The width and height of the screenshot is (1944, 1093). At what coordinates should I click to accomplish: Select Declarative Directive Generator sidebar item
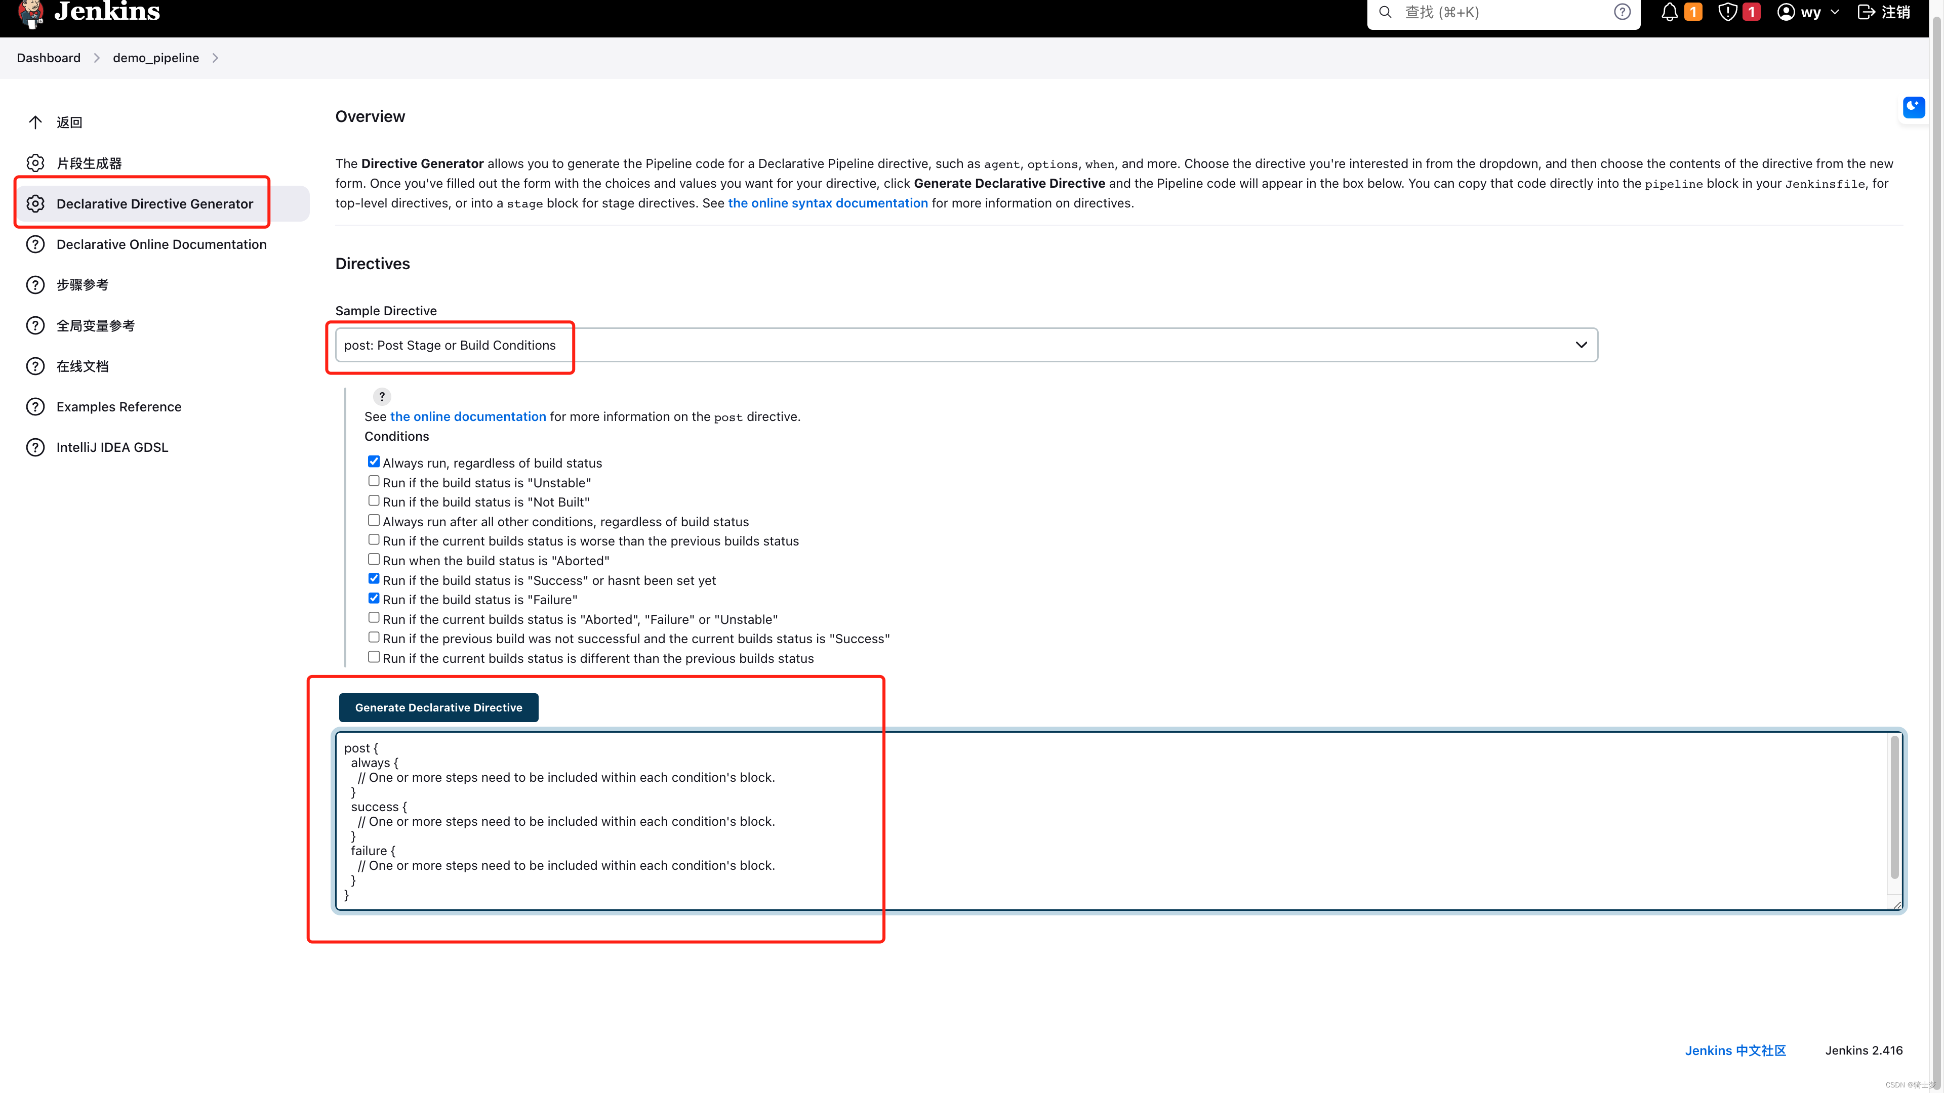(x=162, y=203)
